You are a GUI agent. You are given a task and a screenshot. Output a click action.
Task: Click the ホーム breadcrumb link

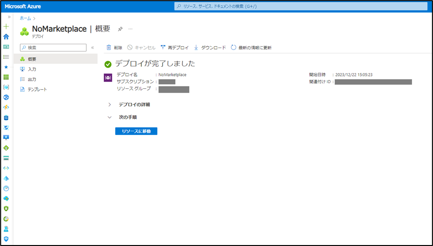point(25,18)
